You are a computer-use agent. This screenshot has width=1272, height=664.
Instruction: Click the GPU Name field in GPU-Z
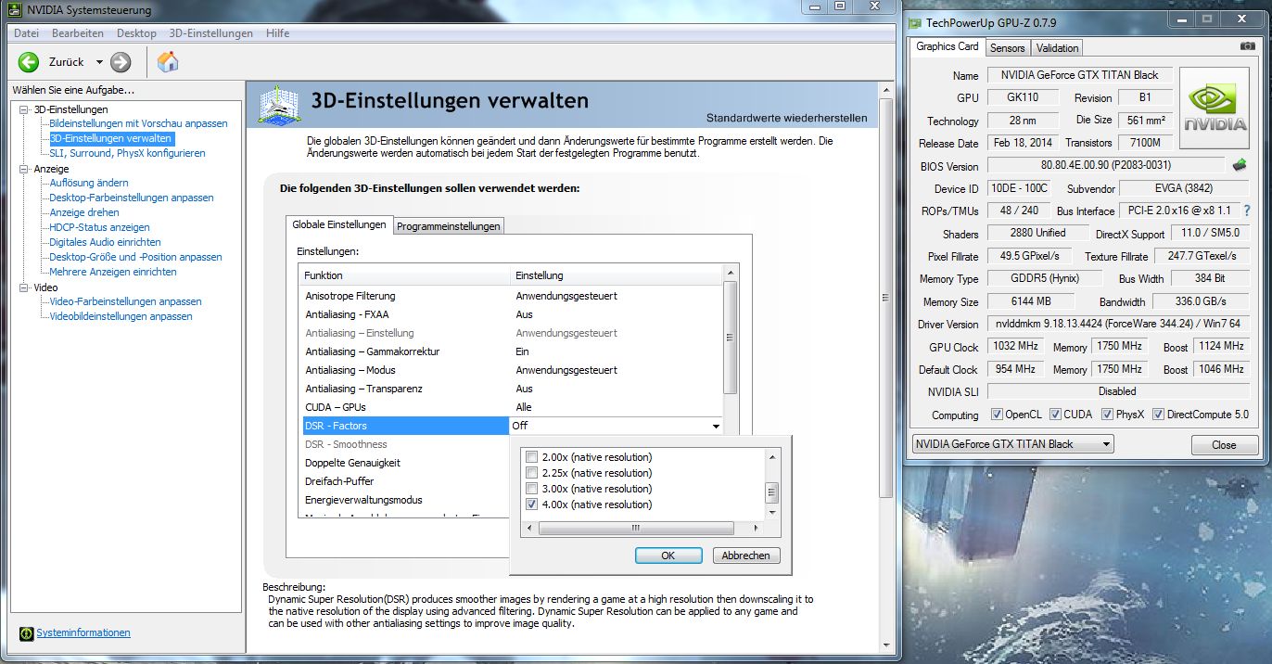1080,75
